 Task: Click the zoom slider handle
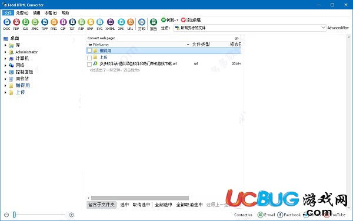click(14, 215)
